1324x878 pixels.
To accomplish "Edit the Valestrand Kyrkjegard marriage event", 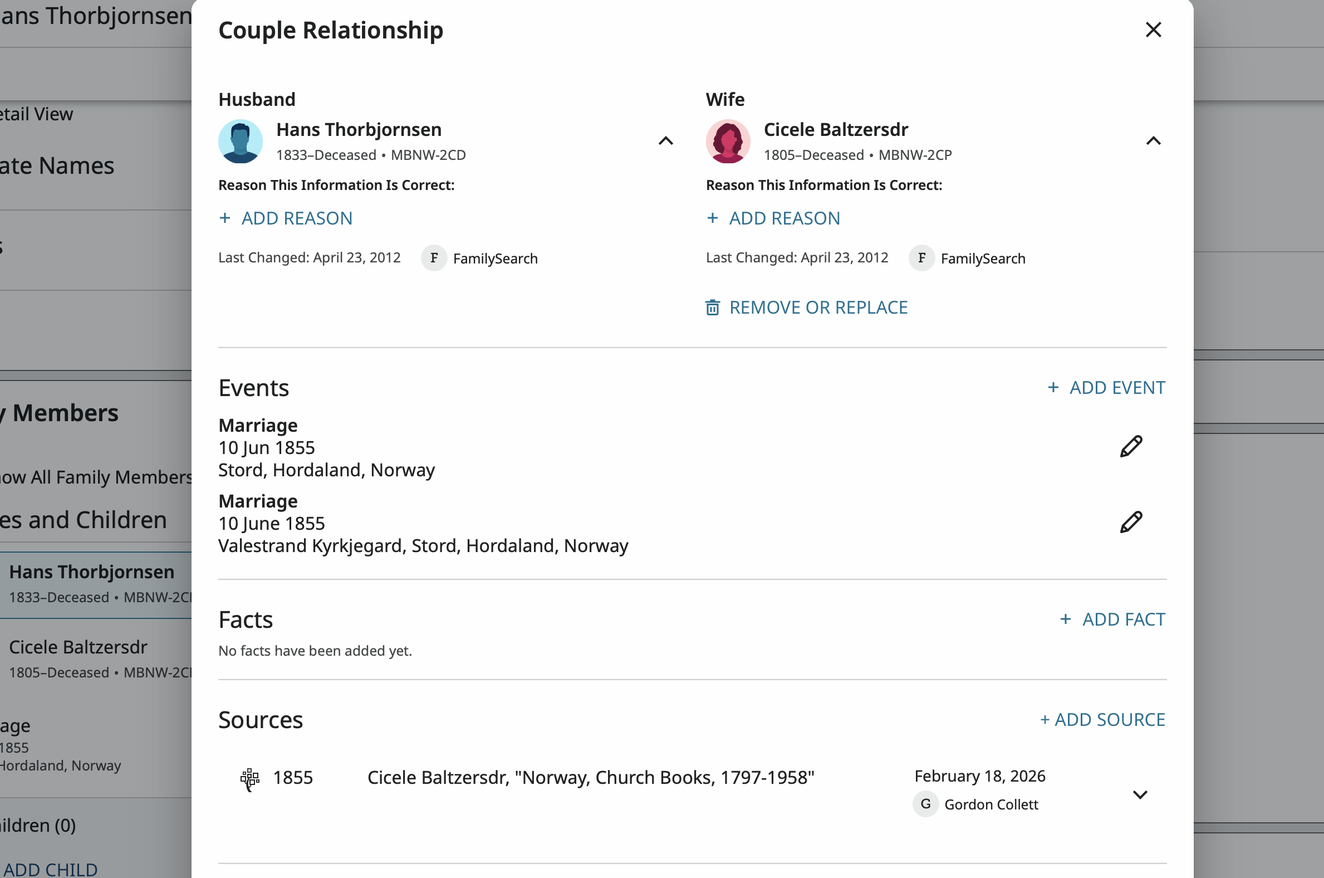I will pos(1130,523).
